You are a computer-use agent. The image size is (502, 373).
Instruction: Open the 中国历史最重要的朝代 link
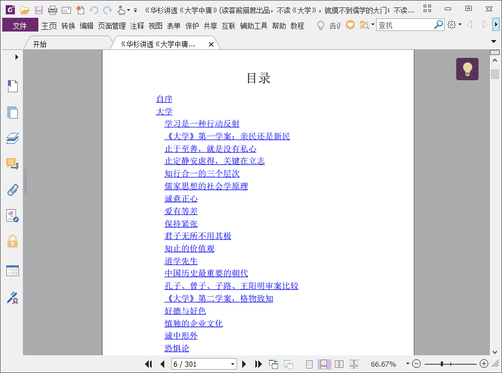[x=206, y=273]
